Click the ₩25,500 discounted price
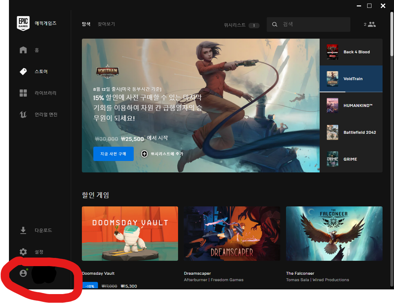Viewport: 394px width, 303px height. [132, 139]
